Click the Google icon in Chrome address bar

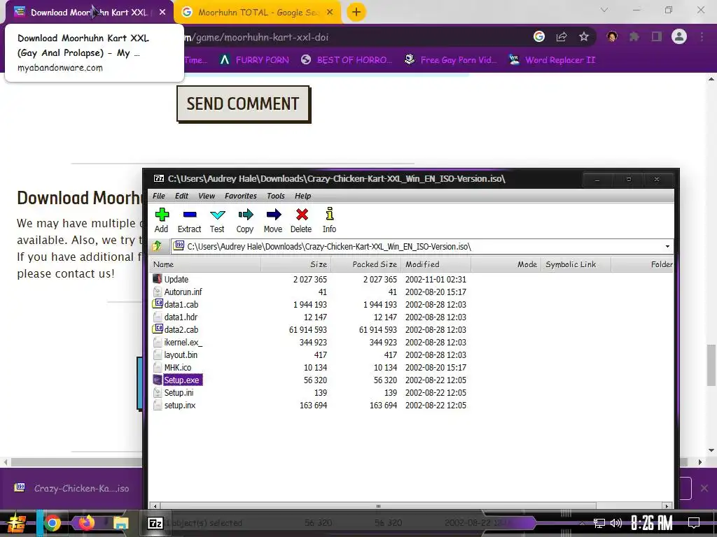[539, 37]
